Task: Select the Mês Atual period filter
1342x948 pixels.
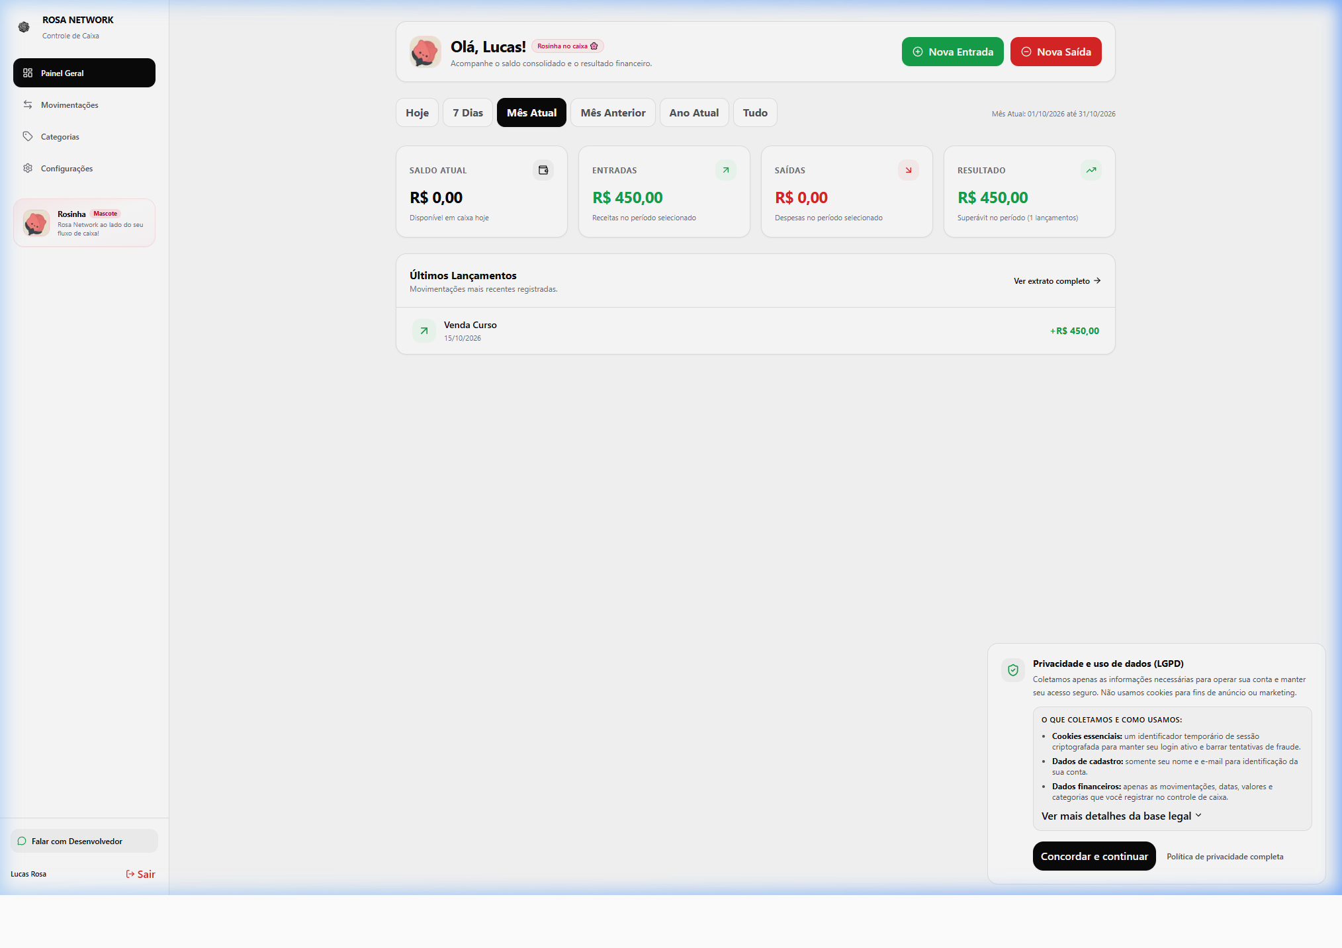Action: coord(531,112)
